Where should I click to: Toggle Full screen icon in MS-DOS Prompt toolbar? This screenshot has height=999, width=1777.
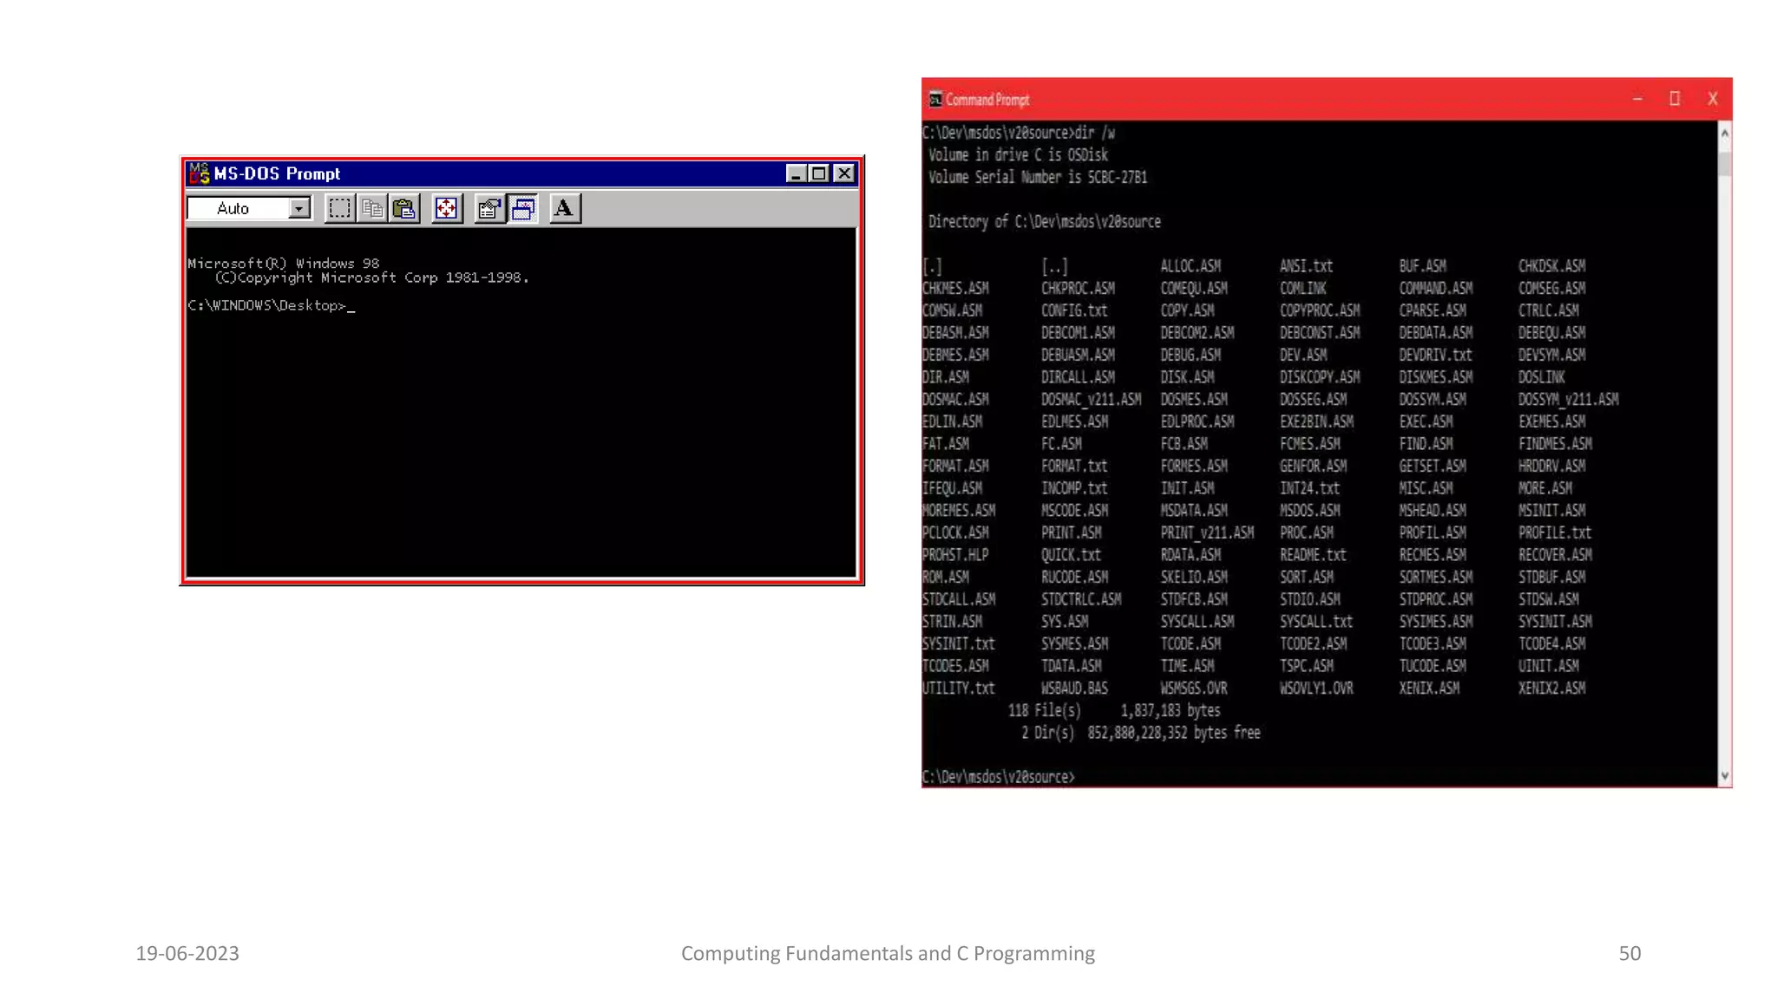click(446, 208)
